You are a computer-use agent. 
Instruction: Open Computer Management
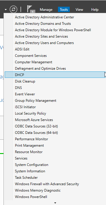pos(55,62)
